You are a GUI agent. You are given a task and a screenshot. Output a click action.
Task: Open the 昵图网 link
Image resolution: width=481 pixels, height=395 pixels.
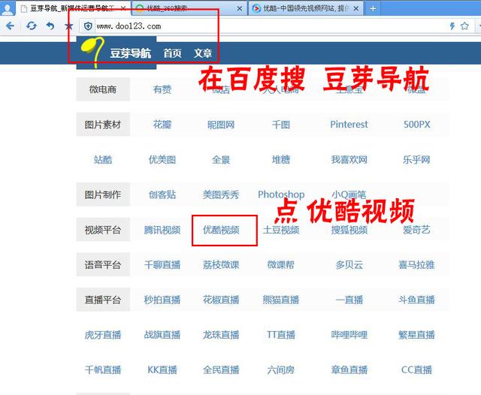point(221,125)
